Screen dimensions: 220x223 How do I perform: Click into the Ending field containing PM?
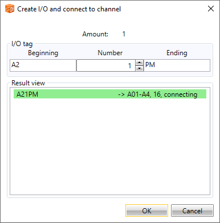coord(177,65)
